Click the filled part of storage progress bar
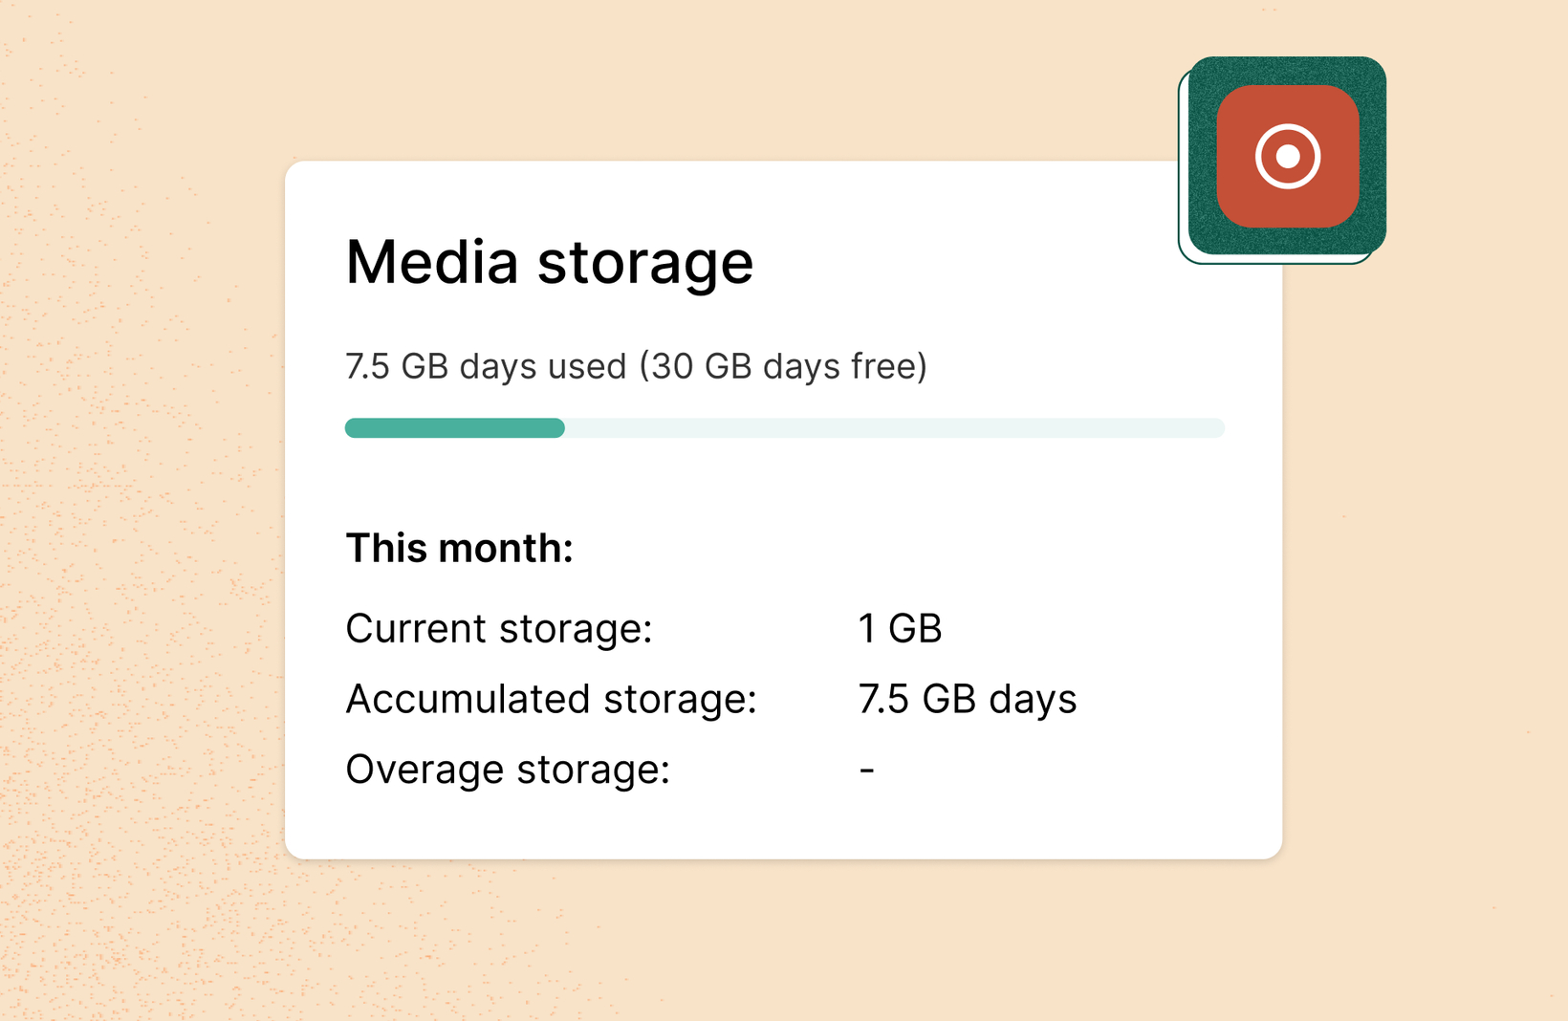This screenshot has width=1568, height=1021. click(454, 427)
